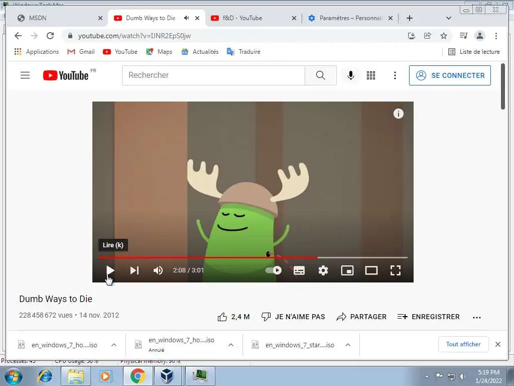This screenshot has width=514, height=386.
Task: Skip to the next video
Action: (x=135, y=270)
